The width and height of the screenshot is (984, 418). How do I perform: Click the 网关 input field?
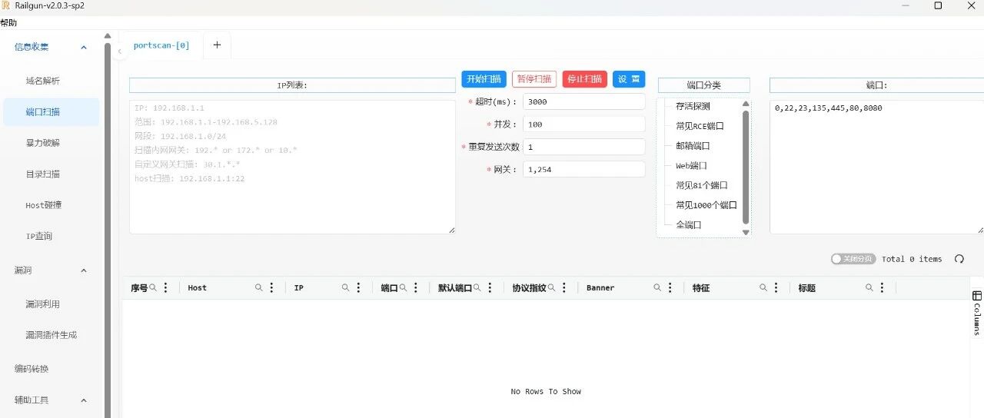tap(583, 169)
